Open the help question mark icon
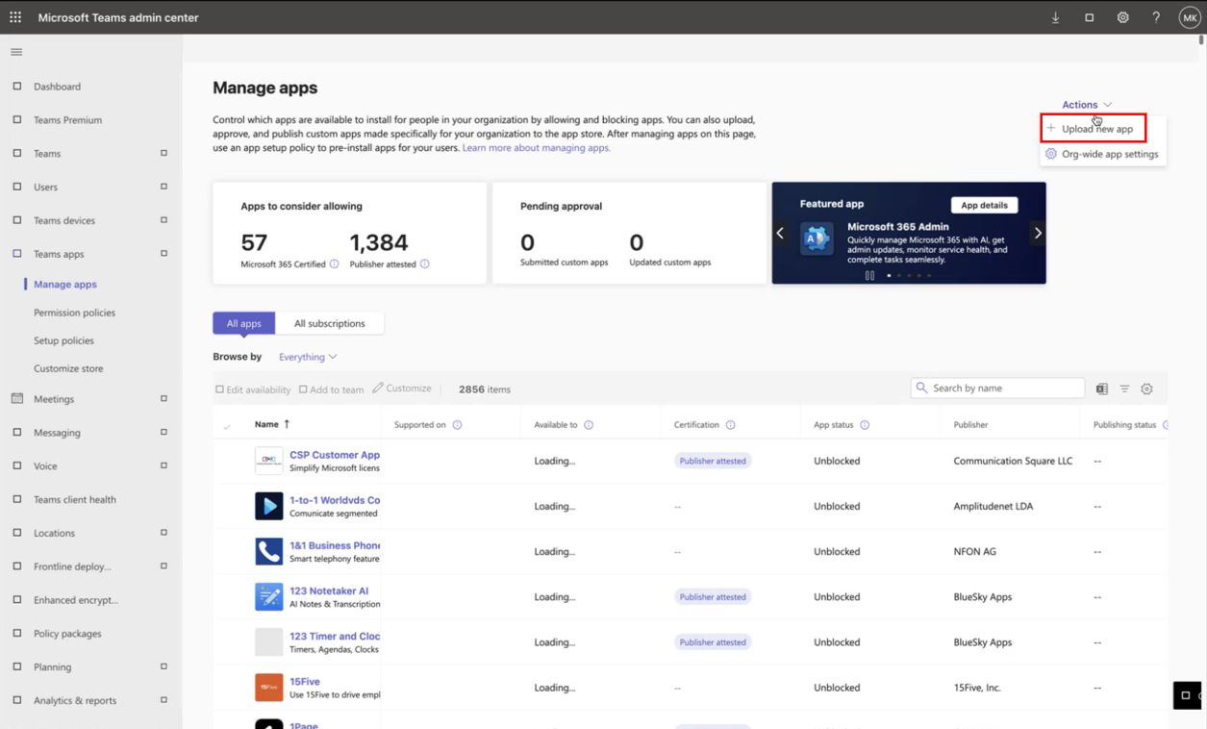The width and height of the screenshot is (1207, 729). (x=1156, y=17)
